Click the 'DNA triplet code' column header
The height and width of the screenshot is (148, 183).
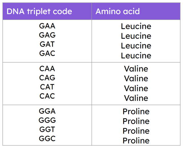click(x=39, y=11)
